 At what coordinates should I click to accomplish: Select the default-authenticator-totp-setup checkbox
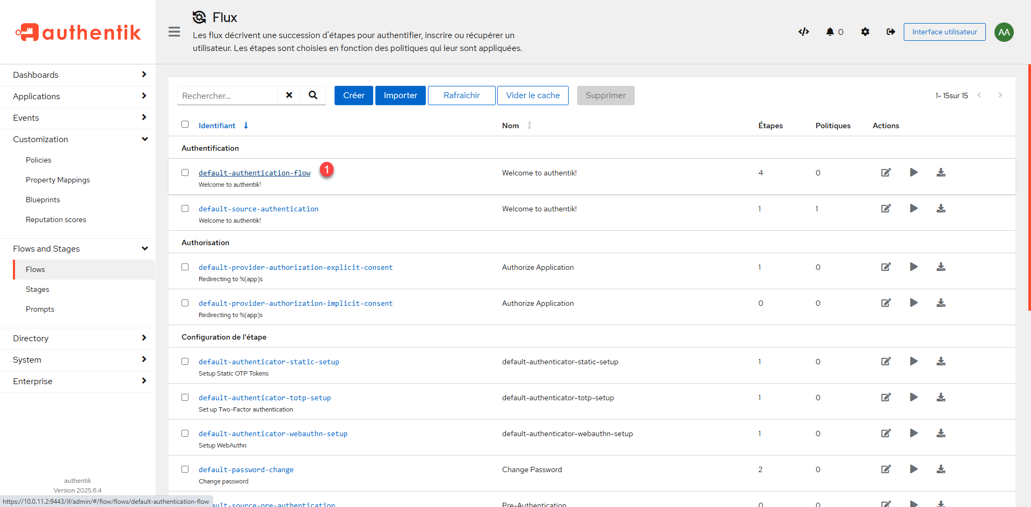click(x=185, y=397)
